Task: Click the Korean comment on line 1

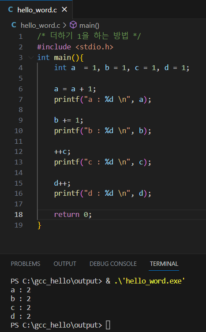Action: coord(89,36)
